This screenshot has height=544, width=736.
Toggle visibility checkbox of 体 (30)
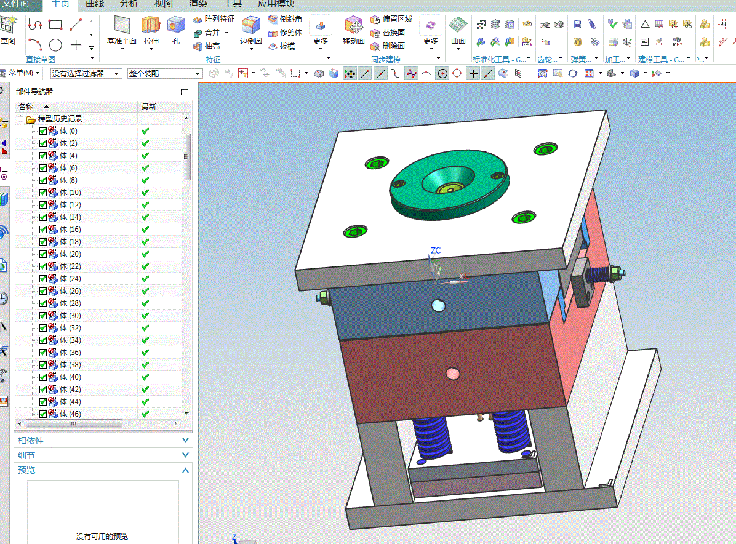tap(42, 316)
